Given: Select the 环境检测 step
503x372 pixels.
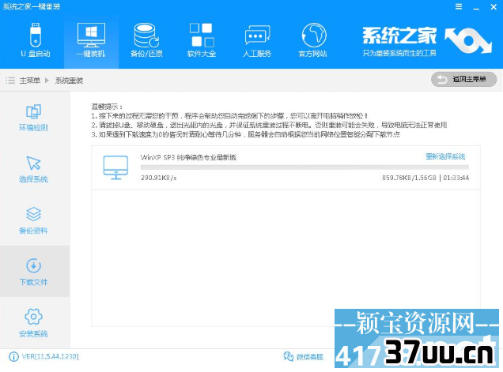Looking at the screenshot, I should coord(33,118).
